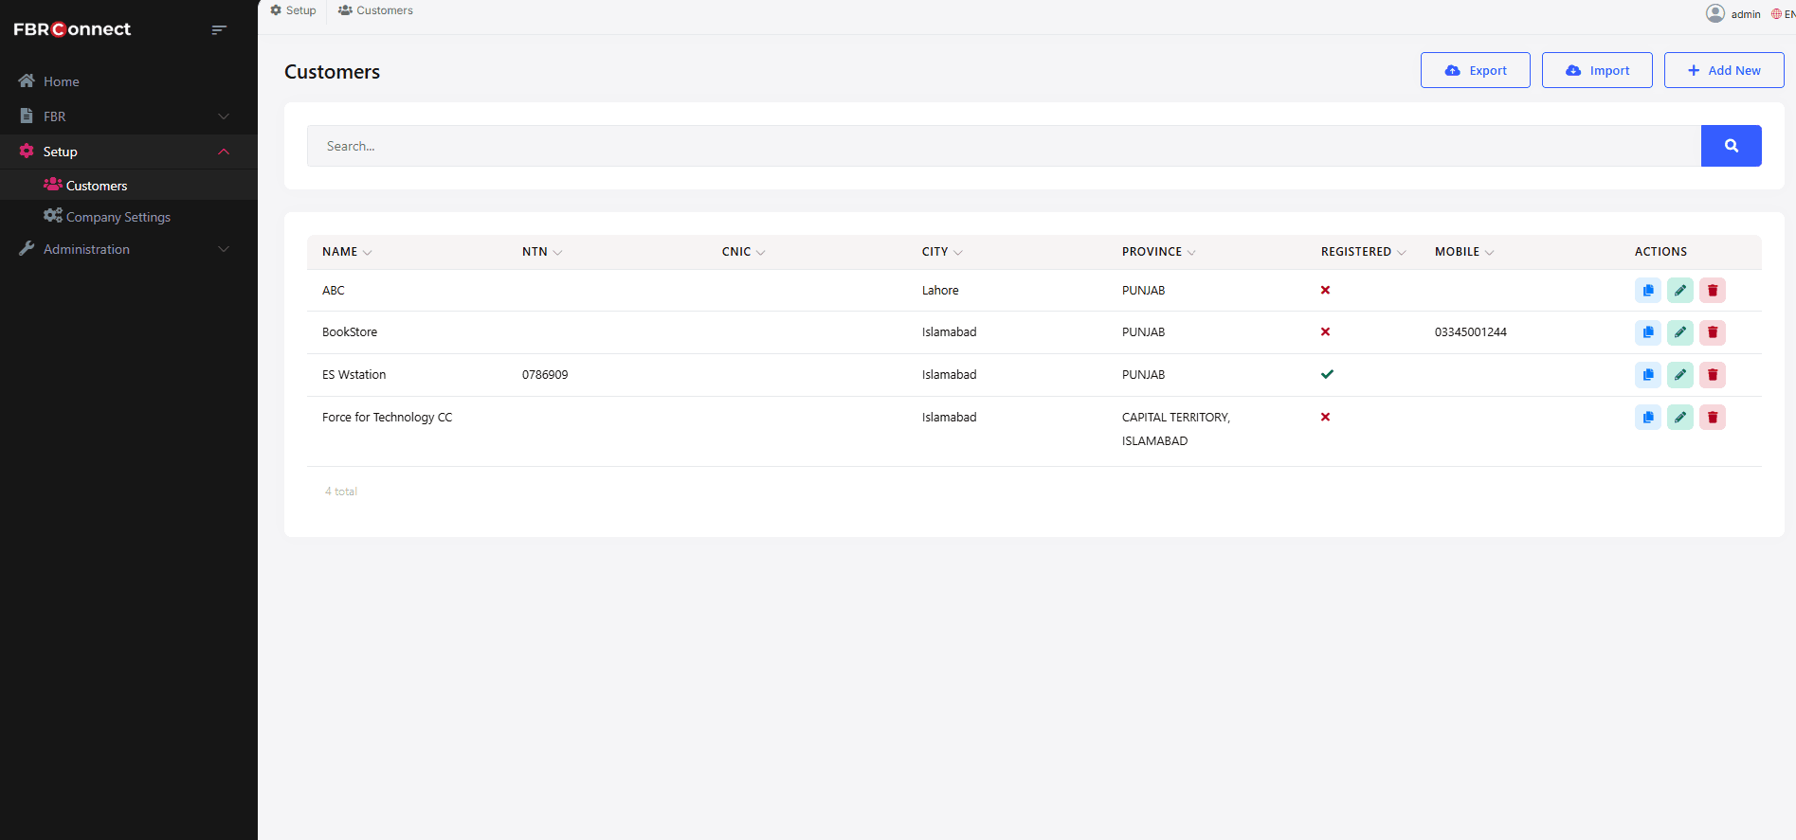Copy the BookStore customer row
This screenshot has height=840, width=1796.
1648,332
